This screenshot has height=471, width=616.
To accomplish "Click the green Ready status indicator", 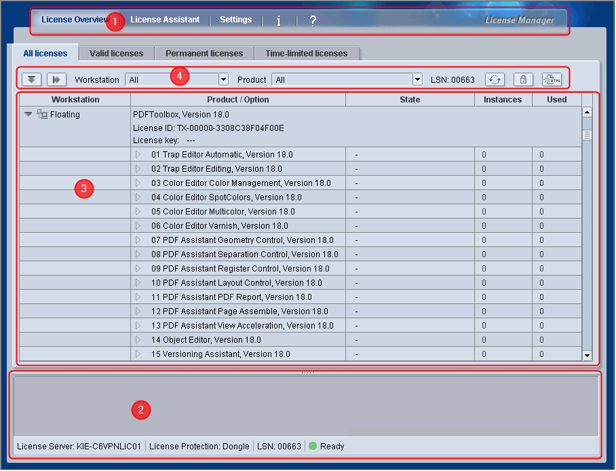I will click(313, 447).
